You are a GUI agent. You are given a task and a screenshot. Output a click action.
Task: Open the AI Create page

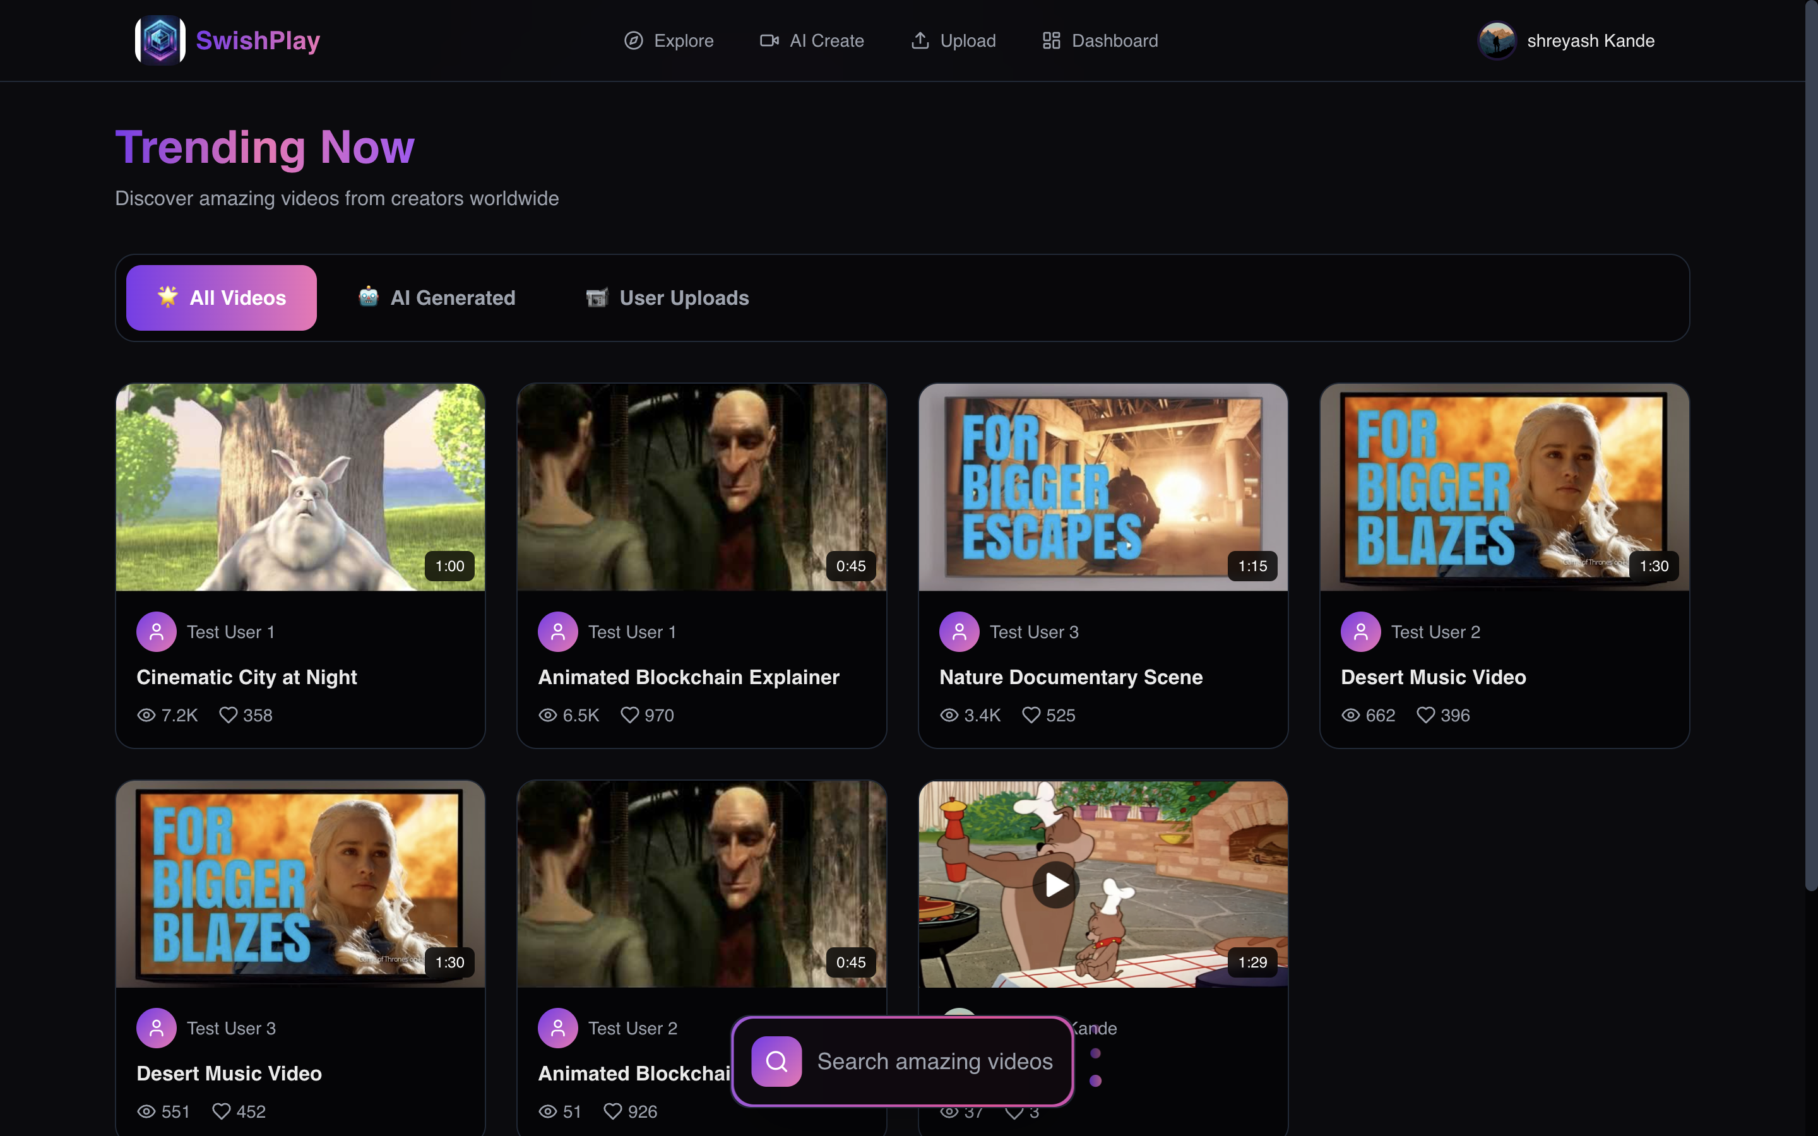click(x=811, y=40)
